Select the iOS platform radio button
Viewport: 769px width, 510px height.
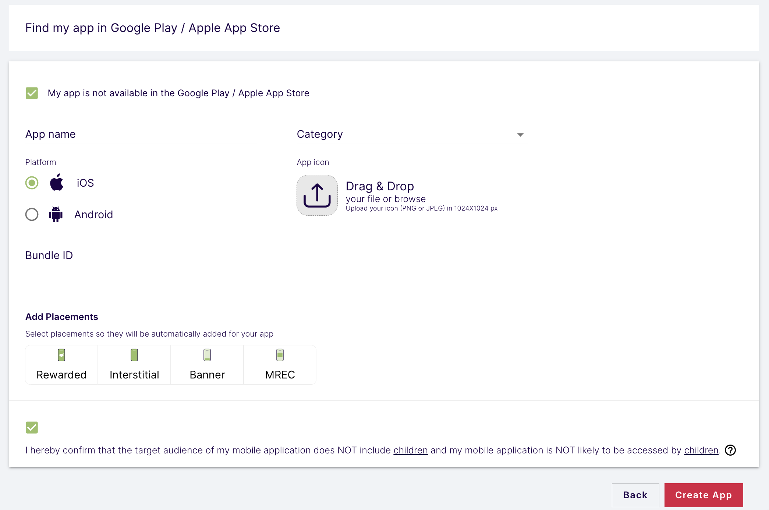pos(32,183)
